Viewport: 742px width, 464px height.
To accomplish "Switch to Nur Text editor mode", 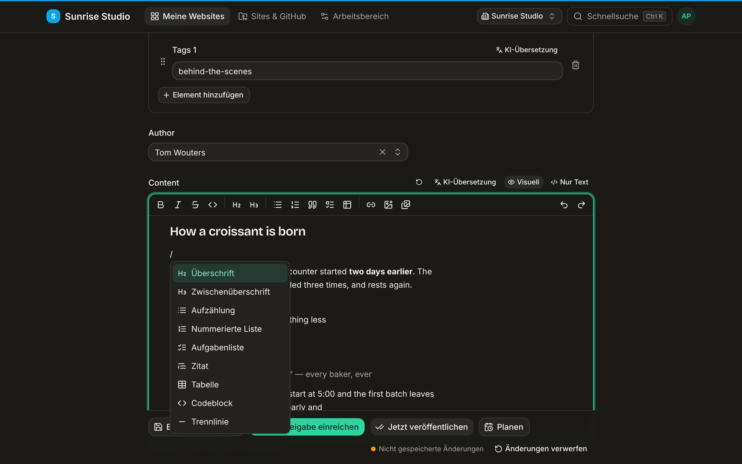I will tap(569, 182).
